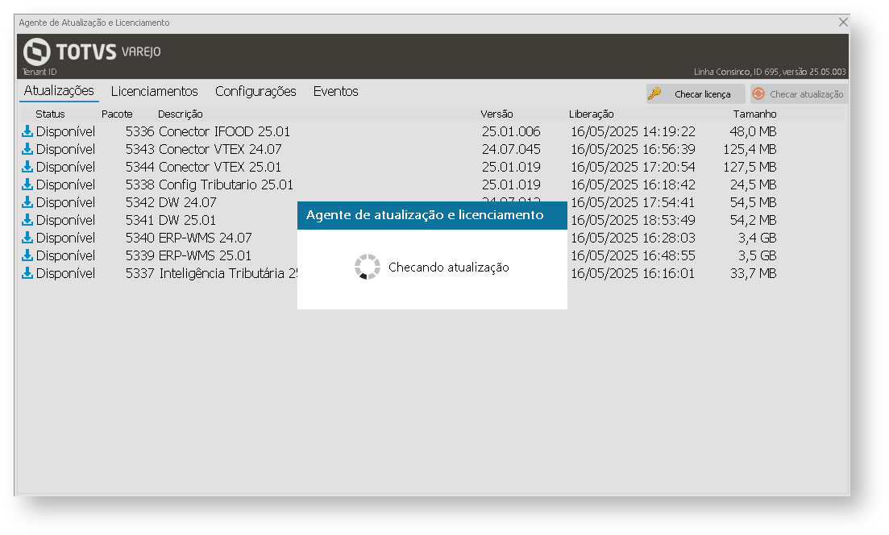Click download icon for package 5344
The image size is (889, 535).
[x=27, y=167]
